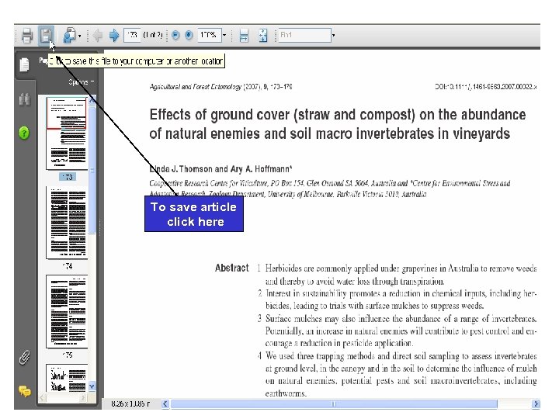Screen dimensions: 559x419
Task: Click thumbnail panel vertical scrollbar thumb
Action: pos(92,170)
